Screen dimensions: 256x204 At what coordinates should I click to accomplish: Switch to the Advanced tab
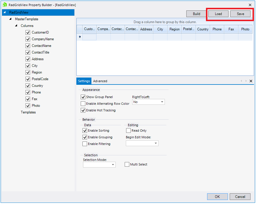tap(100, 81)
